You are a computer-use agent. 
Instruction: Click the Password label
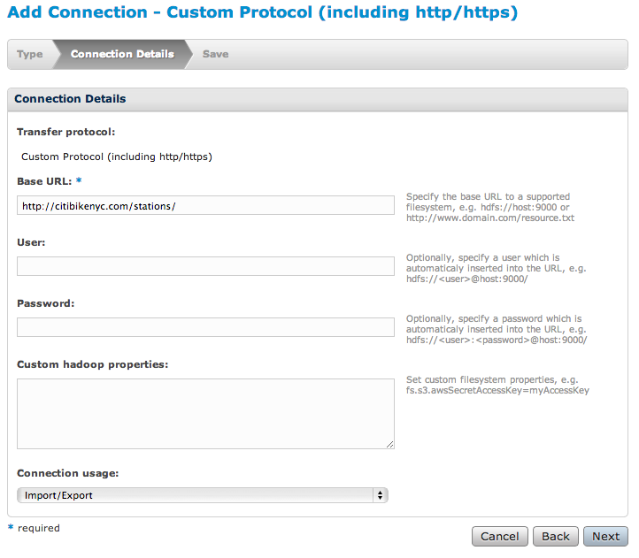(45, 302)
